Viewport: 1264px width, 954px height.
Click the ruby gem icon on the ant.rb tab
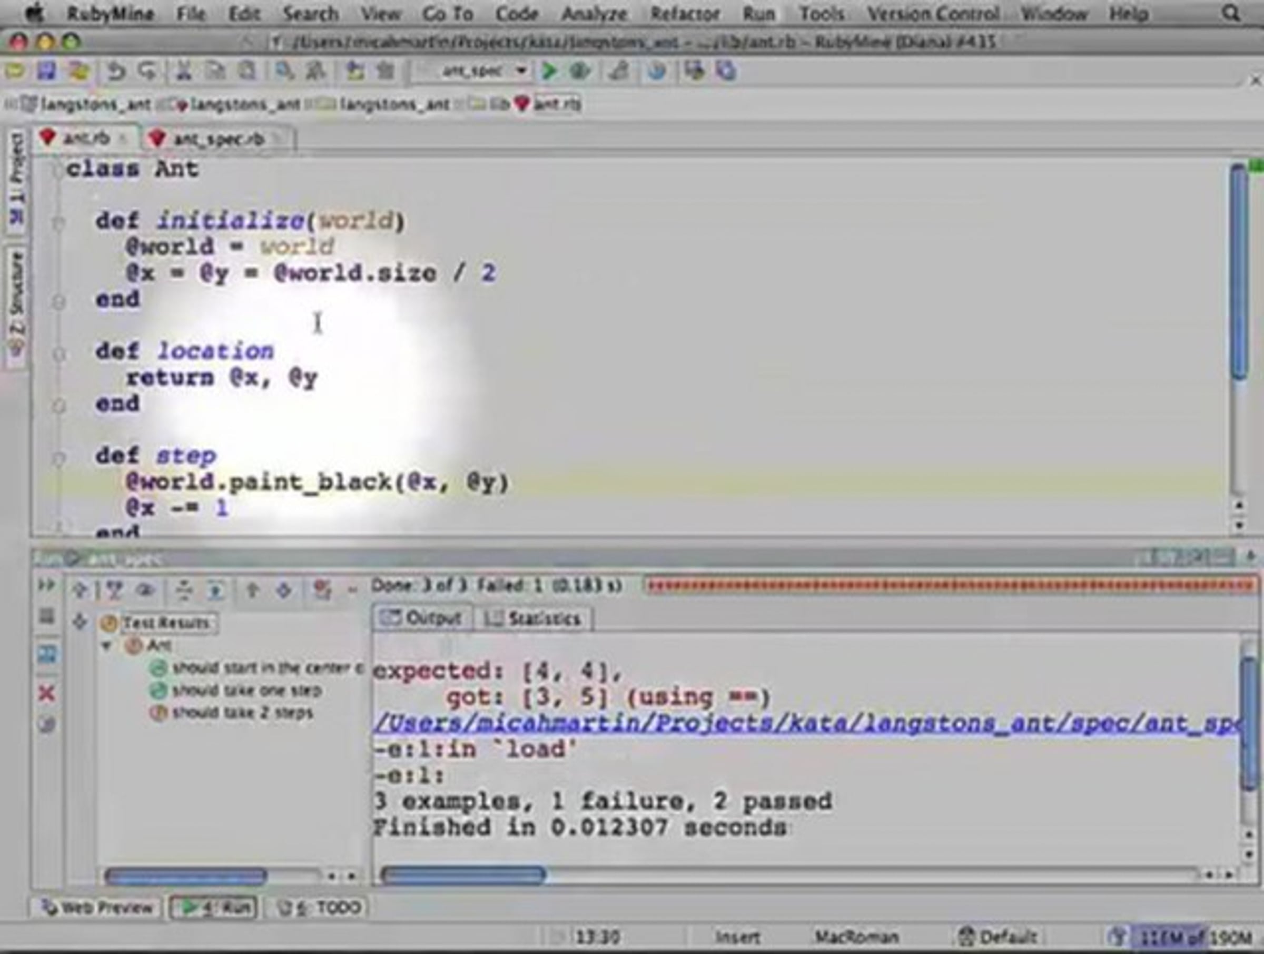[x=47, y=138]
